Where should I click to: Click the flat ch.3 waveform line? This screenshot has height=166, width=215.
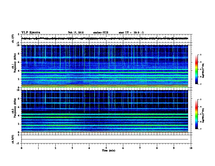[105, 139]
